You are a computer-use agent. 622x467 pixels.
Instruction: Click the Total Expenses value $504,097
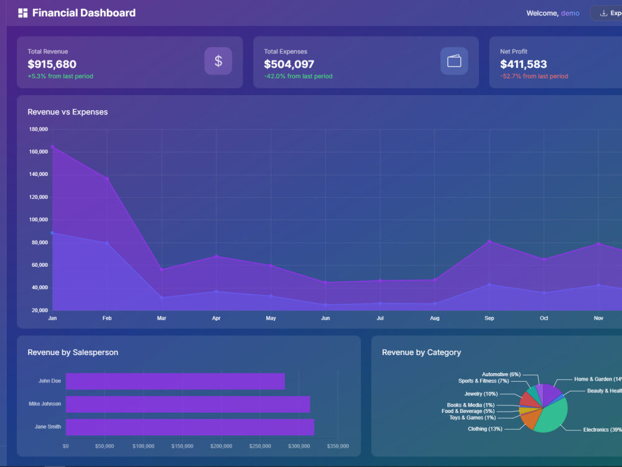pyautogui.click(x=289, y=64)
